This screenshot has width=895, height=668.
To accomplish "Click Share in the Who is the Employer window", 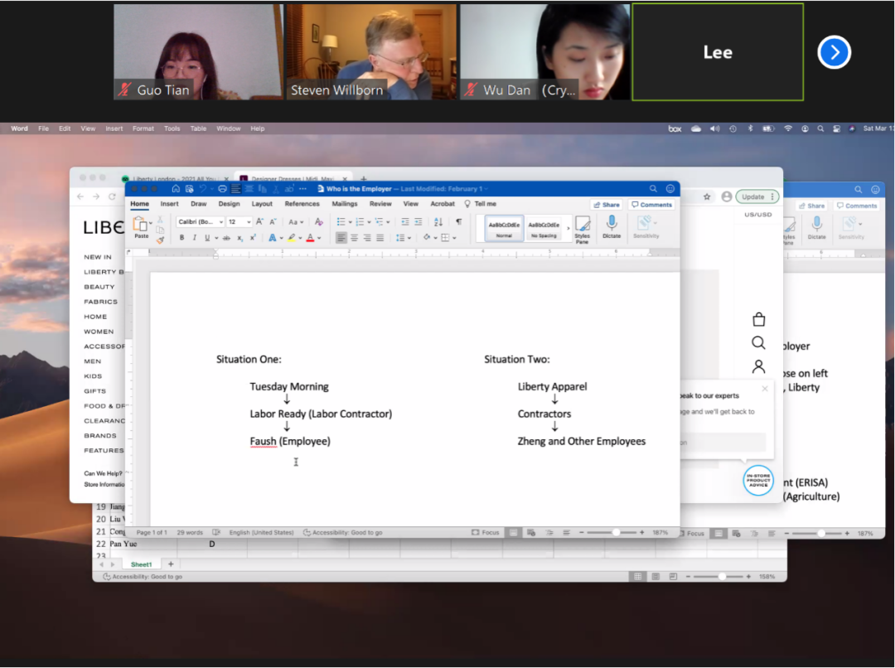I will [607, 205].
